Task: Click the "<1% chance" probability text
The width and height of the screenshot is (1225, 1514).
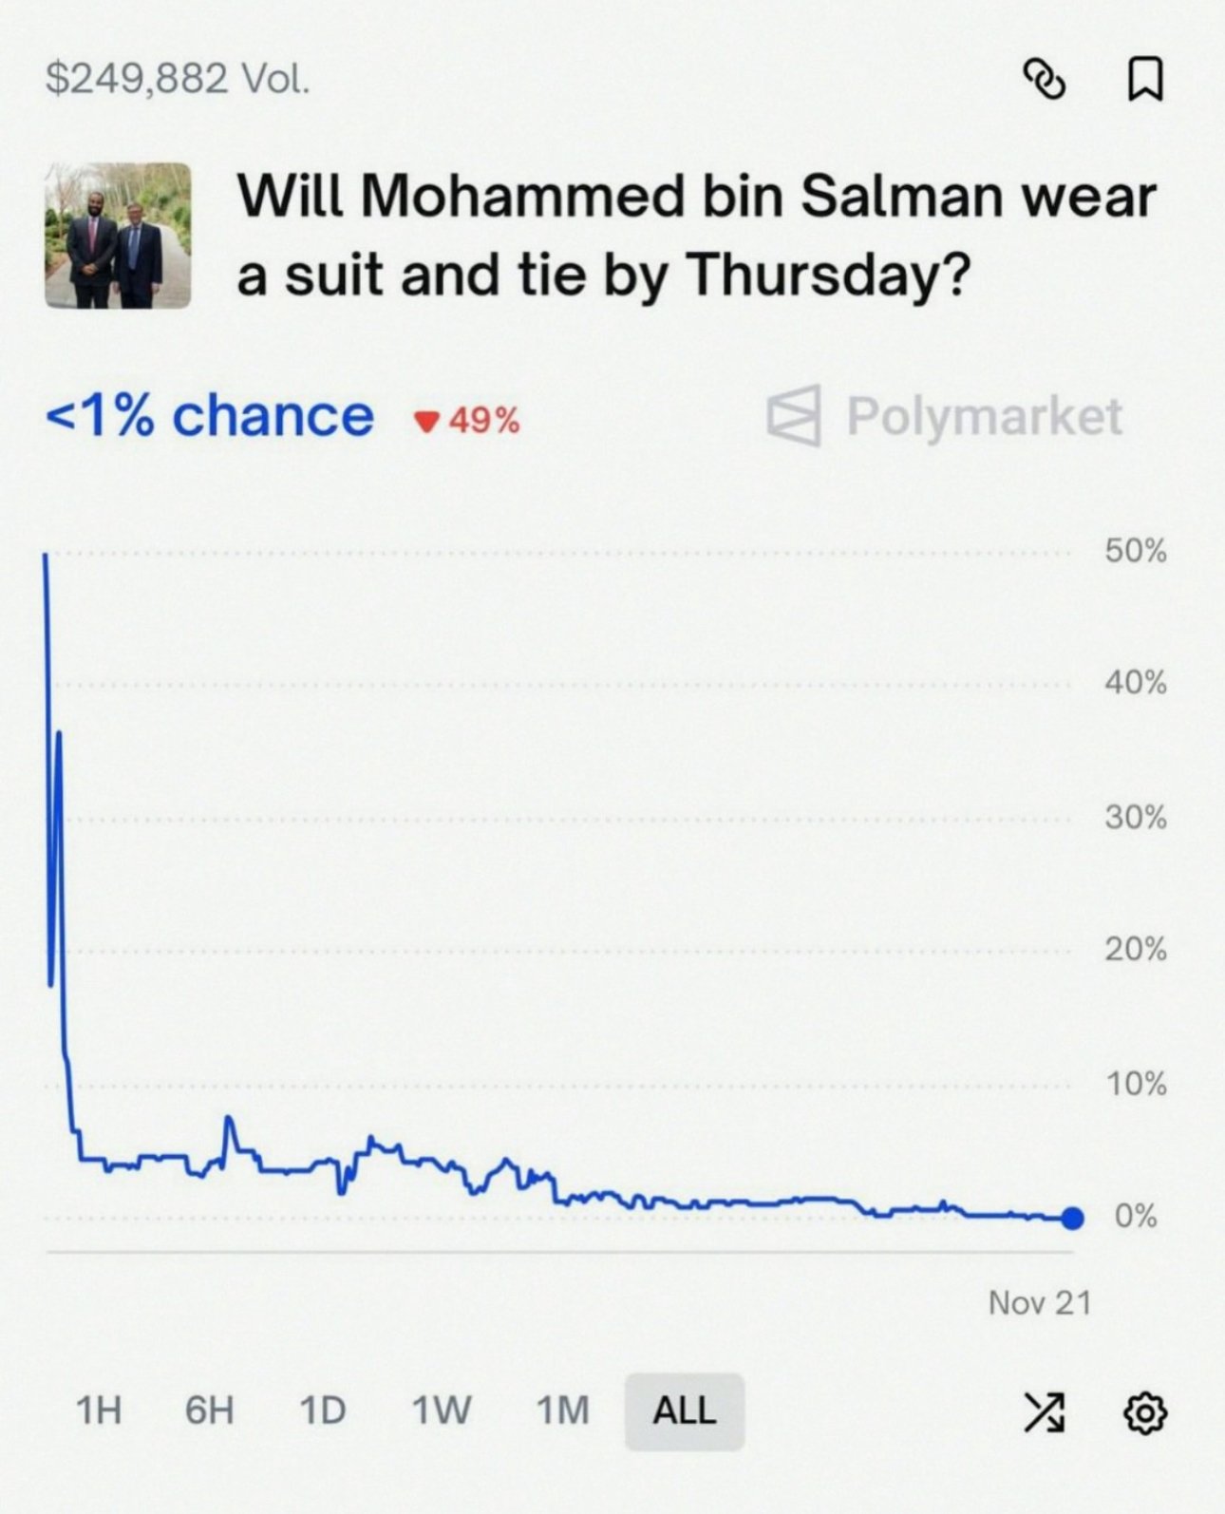Action: coord(210,416)
